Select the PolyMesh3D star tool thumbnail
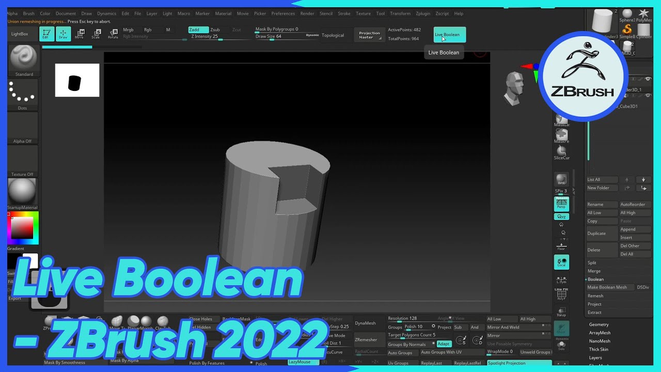The image size is (661, 372). [643, 16]
